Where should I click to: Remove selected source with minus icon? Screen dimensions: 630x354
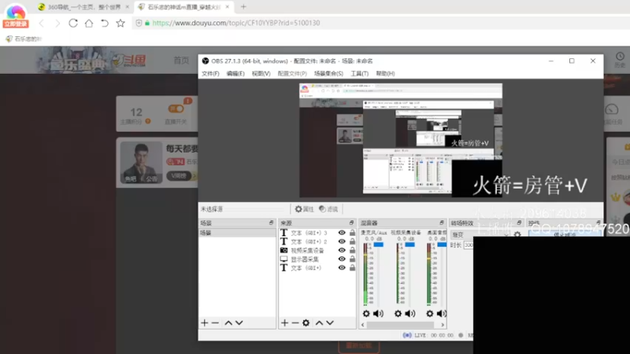(x=295, y=323)
